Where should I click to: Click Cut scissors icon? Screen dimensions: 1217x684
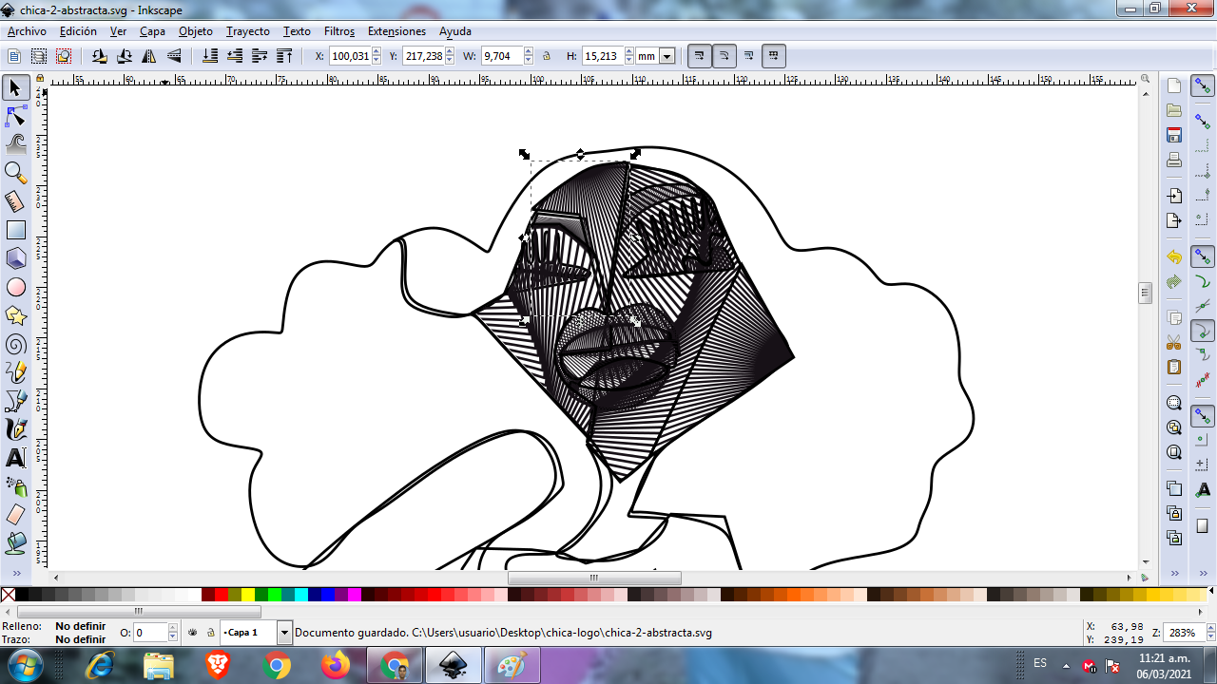pyautogui.click(x=1174, y=342)
